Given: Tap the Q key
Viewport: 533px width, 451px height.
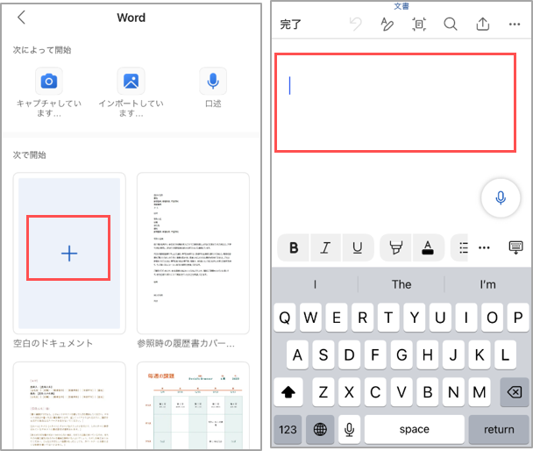Looking at the screenshot, I should (x=285, y=318).
